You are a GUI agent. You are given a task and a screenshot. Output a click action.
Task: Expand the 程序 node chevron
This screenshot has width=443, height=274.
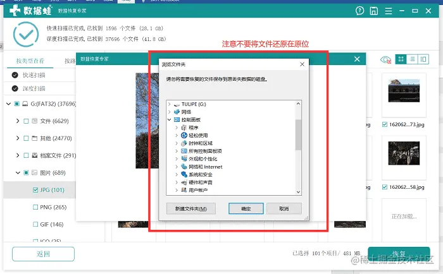coord(177,128)
